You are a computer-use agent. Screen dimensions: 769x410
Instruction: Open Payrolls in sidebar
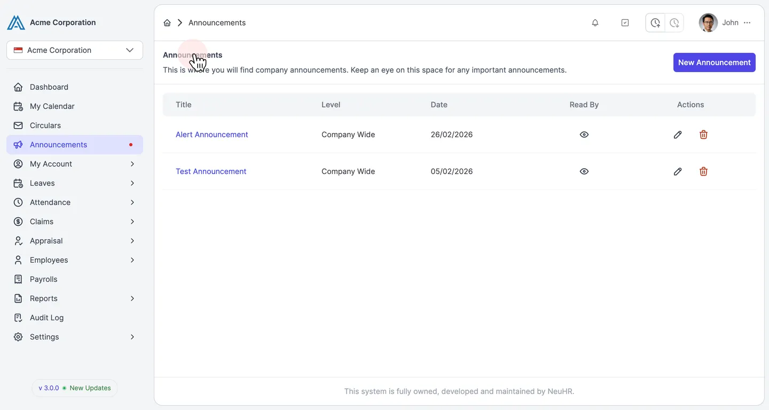pos(75,279)
